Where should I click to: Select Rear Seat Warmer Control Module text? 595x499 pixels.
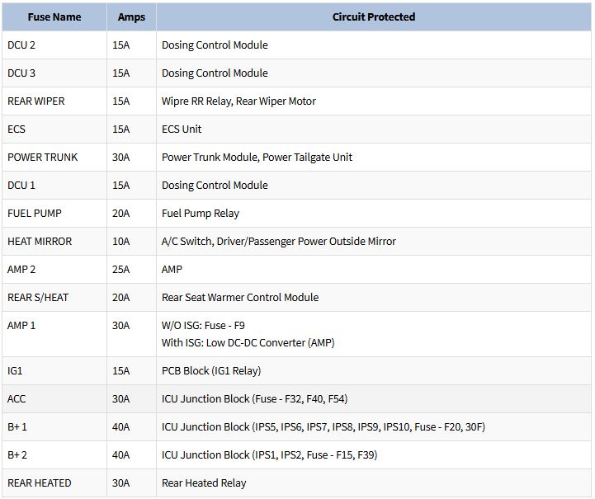pos(240,298)
